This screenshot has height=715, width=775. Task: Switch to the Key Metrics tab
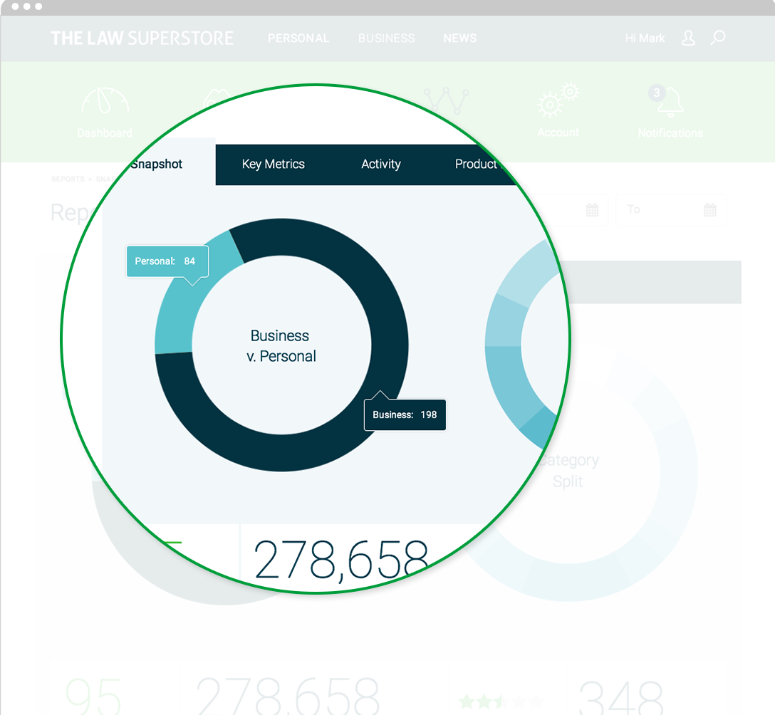pyautogui.click(x=273, y=165)
